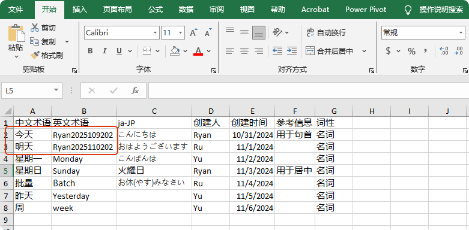Increase font size with the larger A
469x230 pixels.
[x=193, y=32]
